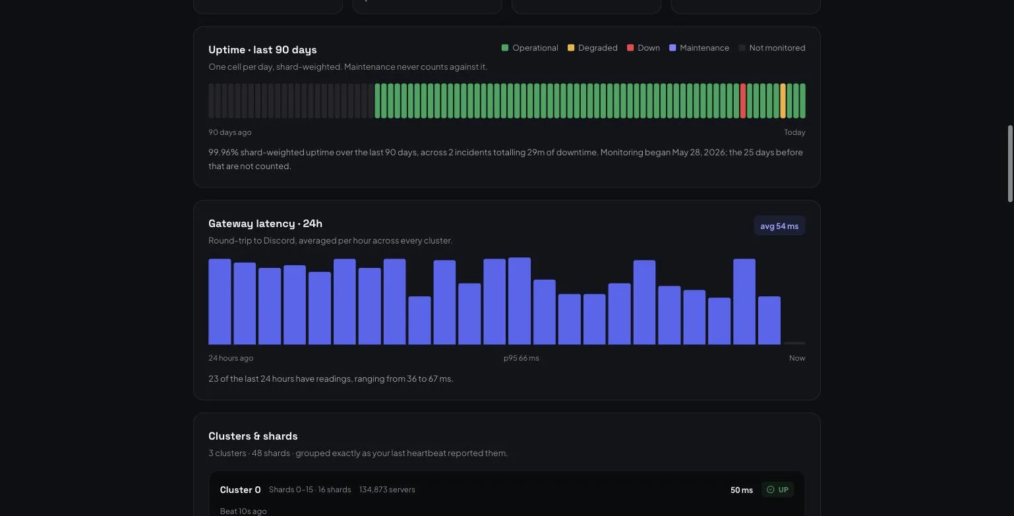Screen dimensions: 1014x516
Task: Click the yellow Degraded legend swatch
Action: 571,48
